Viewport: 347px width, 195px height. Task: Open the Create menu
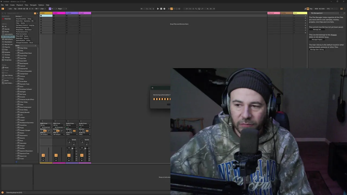(12, 5)
